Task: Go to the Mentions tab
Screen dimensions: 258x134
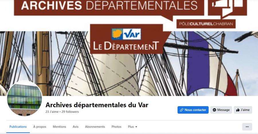Action: (x=59, y=127)
